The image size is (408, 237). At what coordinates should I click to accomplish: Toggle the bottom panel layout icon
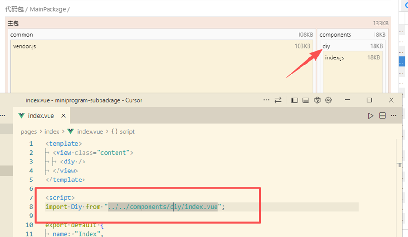point(306,100)
